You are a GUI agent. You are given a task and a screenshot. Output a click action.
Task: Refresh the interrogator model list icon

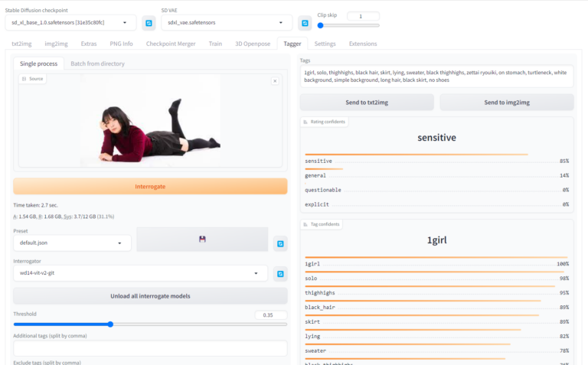pos(280,274)
